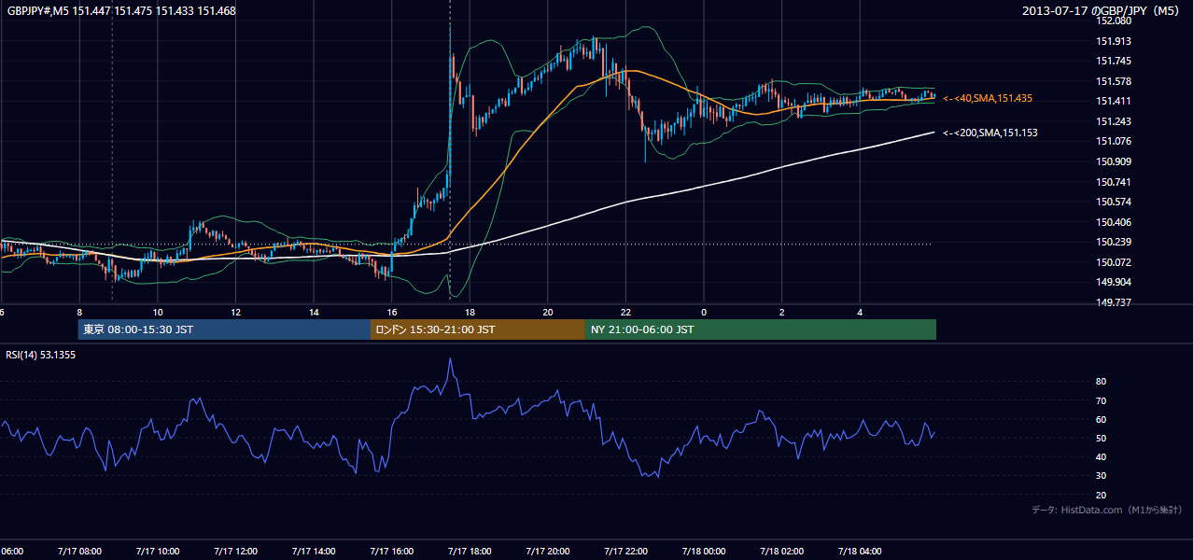Click the RSI 80 level label
The width and height of the screenshot is (1193, 560).
(1102, 382)
